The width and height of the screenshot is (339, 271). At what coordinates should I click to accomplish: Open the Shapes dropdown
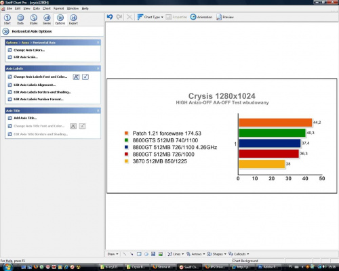[x=217, y=254]
